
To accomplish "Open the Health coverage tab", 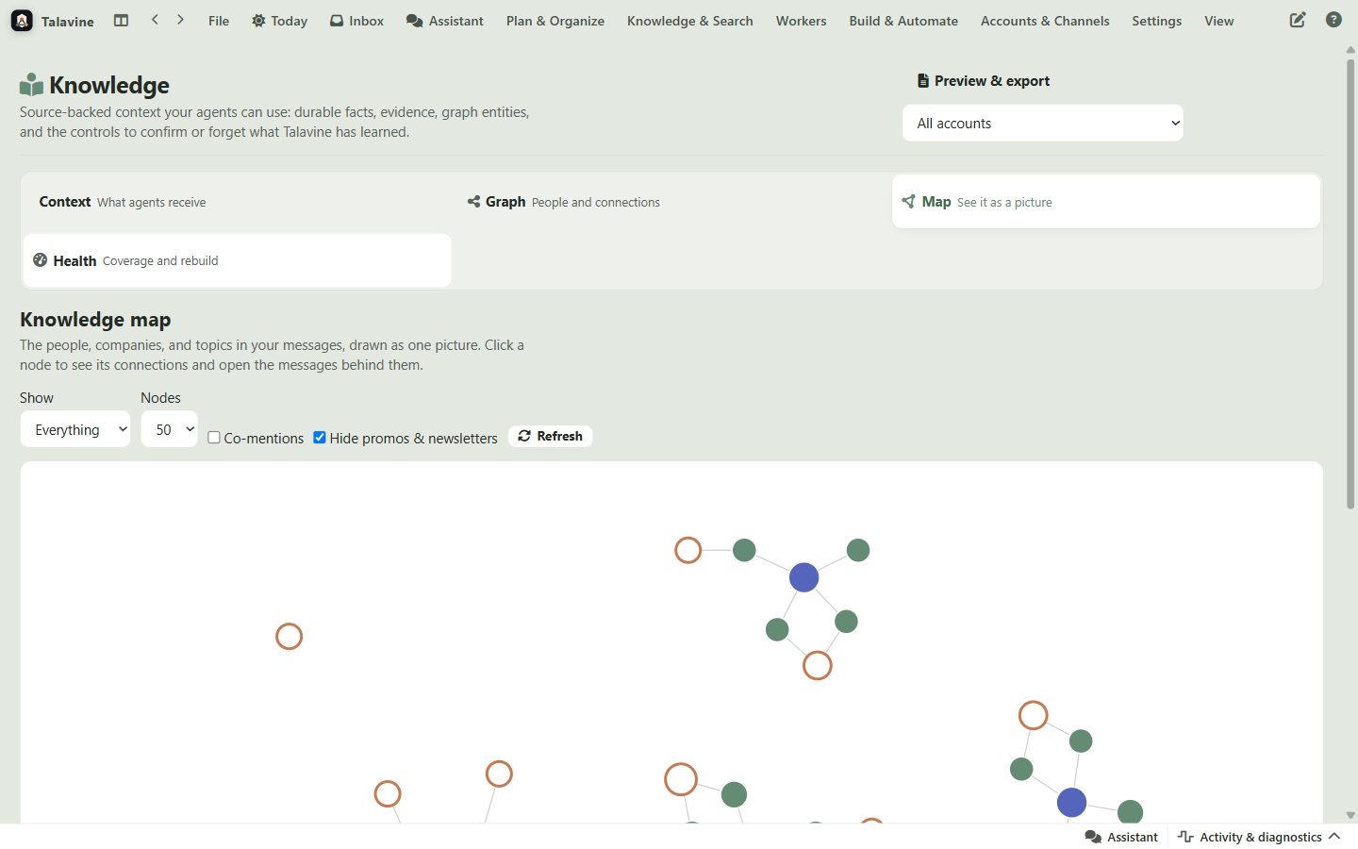I will (x=237, y=260).
